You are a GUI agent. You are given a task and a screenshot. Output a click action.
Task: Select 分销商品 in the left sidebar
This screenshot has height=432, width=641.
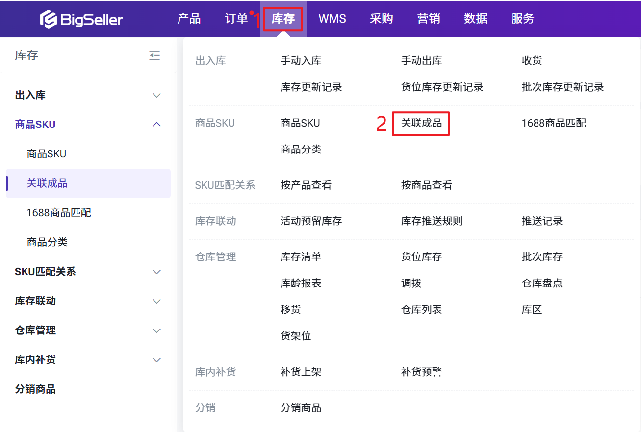point(35,389)
